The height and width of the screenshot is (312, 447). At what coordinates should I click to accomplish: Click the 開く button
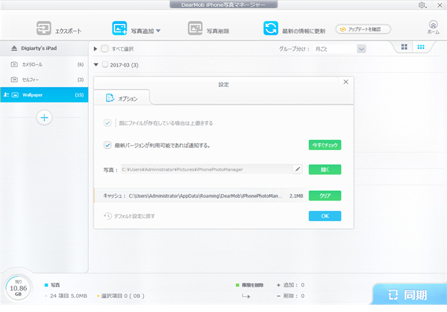click(325, 169)
